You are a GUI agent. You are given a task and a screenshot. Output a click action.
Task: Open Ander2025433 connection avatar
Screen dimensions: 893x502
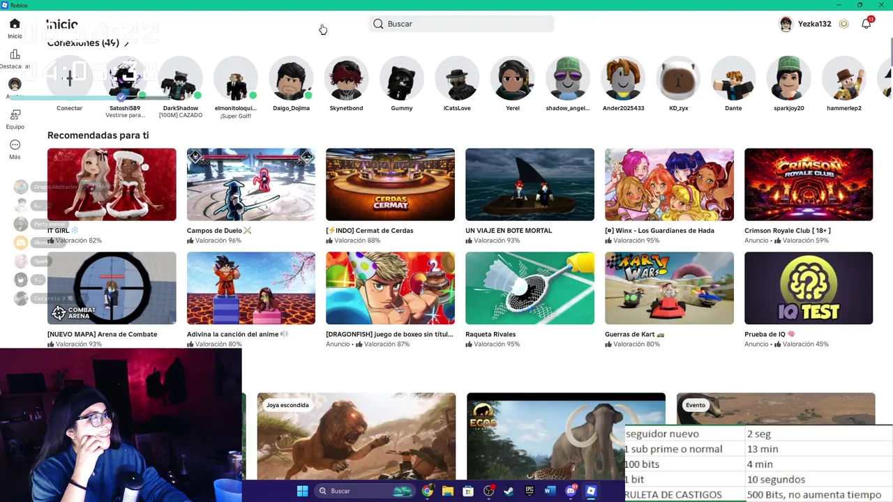tap(623, 78)
